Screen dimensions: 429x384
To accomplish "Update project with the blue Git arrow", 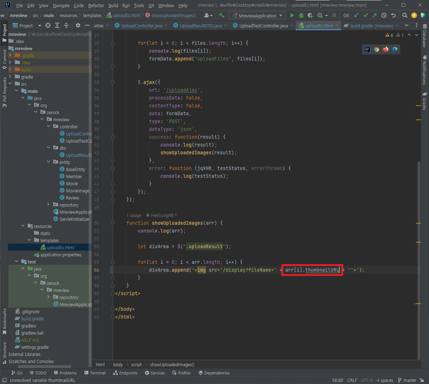I will [356, 15].
